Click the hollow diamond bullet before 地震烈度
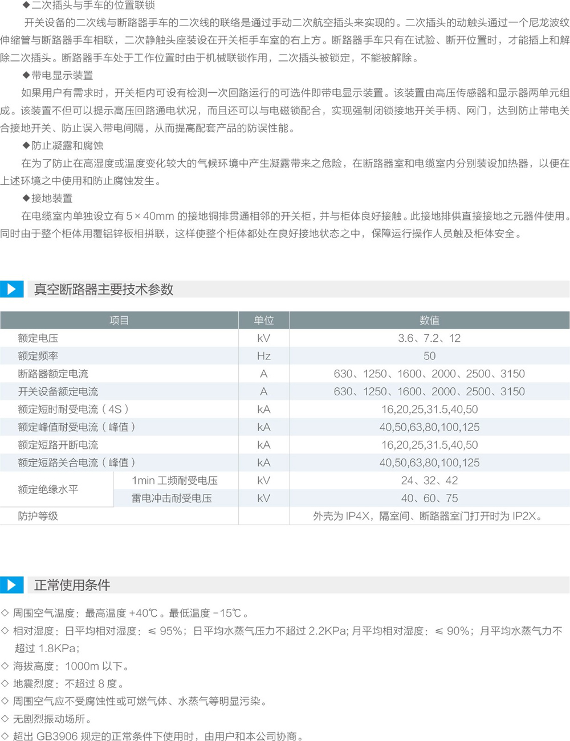The height and width of the screenshot is (741, 570). click(5, 683)
